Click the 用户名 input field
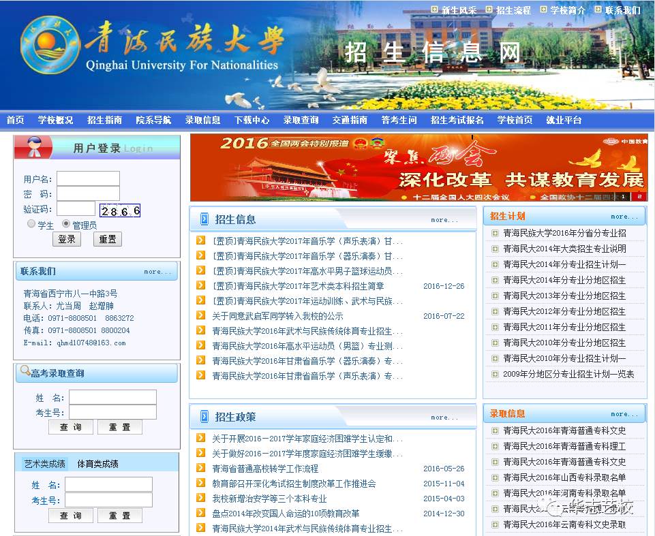Image resolution: width=655 pixels, height=536 pixels. click(x=88, y=178)
